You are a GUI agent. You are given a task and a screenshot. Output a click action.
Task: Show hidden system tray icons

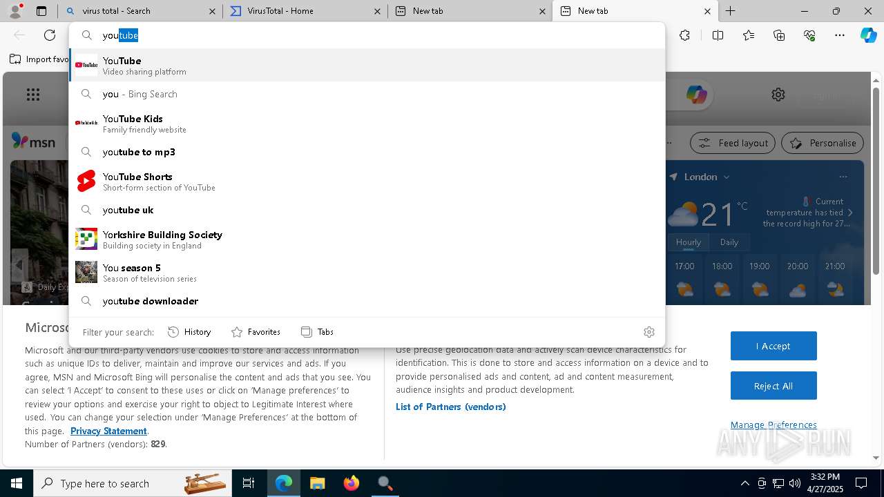744,483
